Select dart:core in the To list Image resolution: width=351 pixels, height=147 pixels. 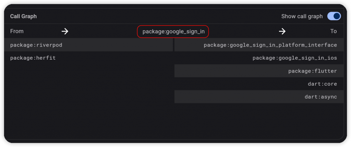[259, 84]
